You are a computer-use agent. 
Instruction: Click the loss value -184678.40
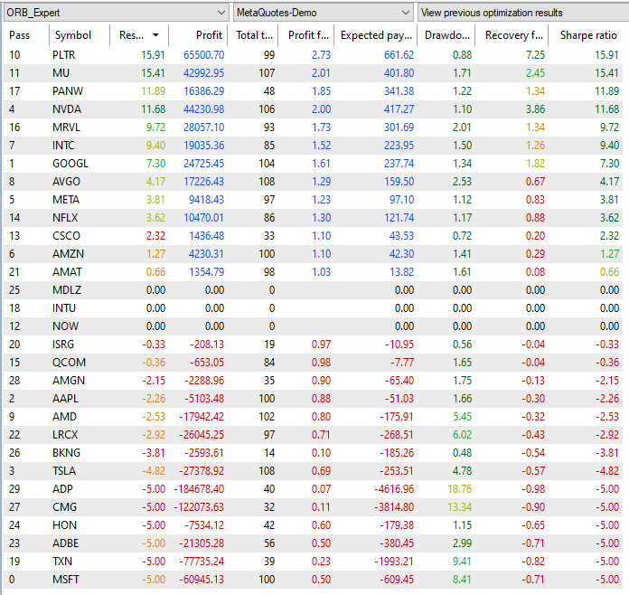point(199,488)
